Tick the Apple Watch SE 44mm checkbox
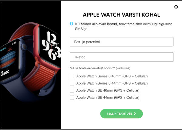The height and width of the screenshot is (130, 182). click(x=72, y=97)
